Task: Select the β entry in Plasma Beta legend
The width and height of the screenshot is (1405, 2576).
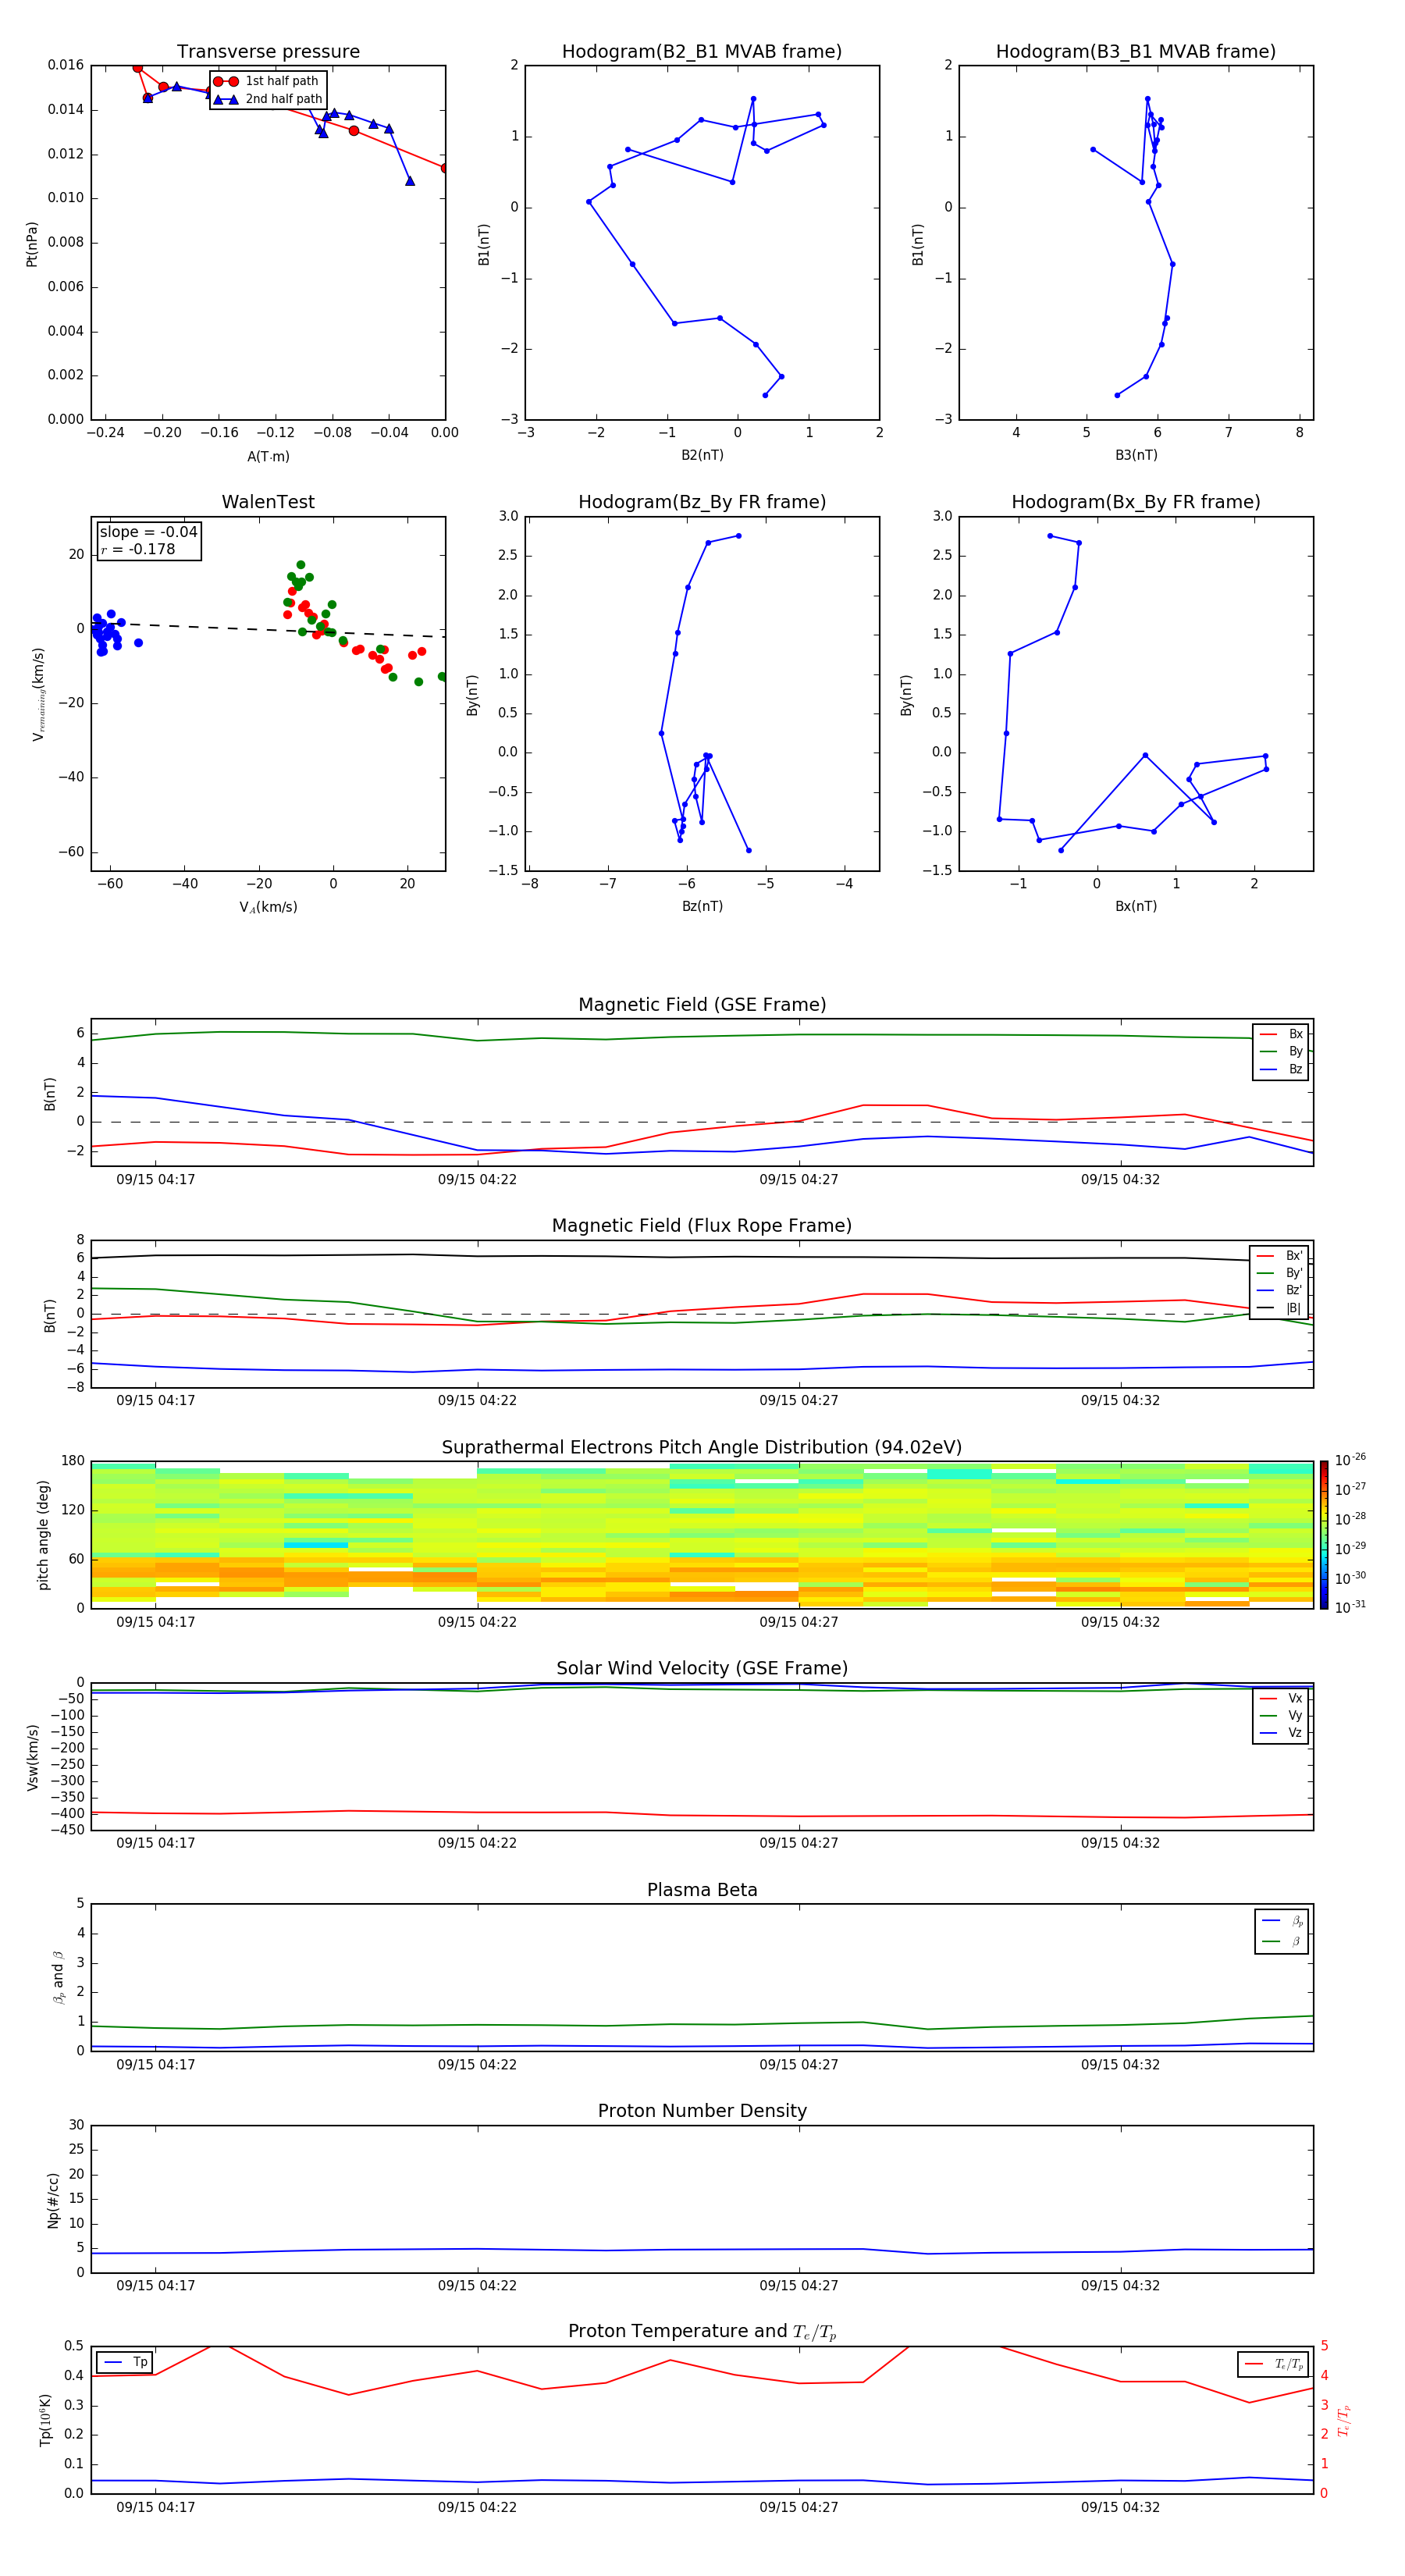Action: tap(1282, 1941)
